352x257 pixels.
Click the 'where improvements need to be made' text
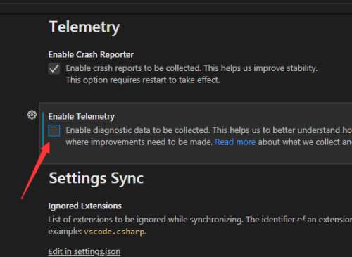(139, 142)
